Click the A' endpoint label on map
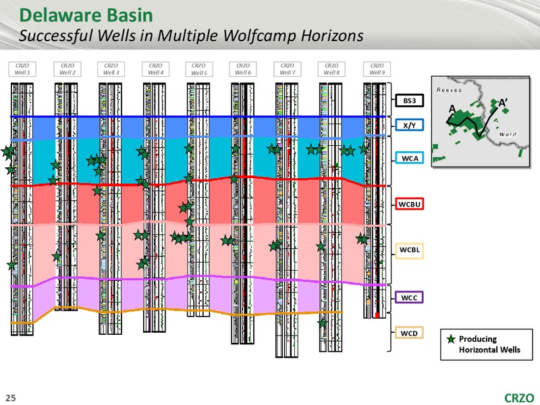This screenshot has width=540, height=405. tap(502, 103)
